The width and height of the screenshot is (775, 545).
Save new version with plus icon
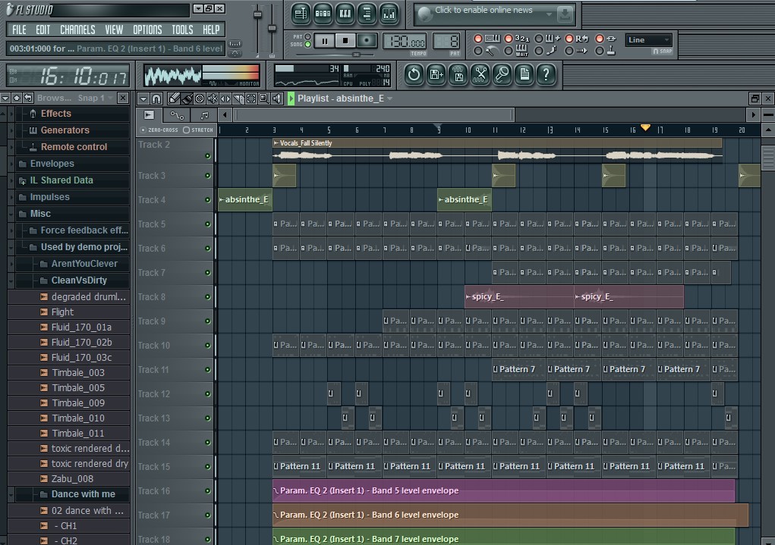pyautogui.click(x=436, y=75)
